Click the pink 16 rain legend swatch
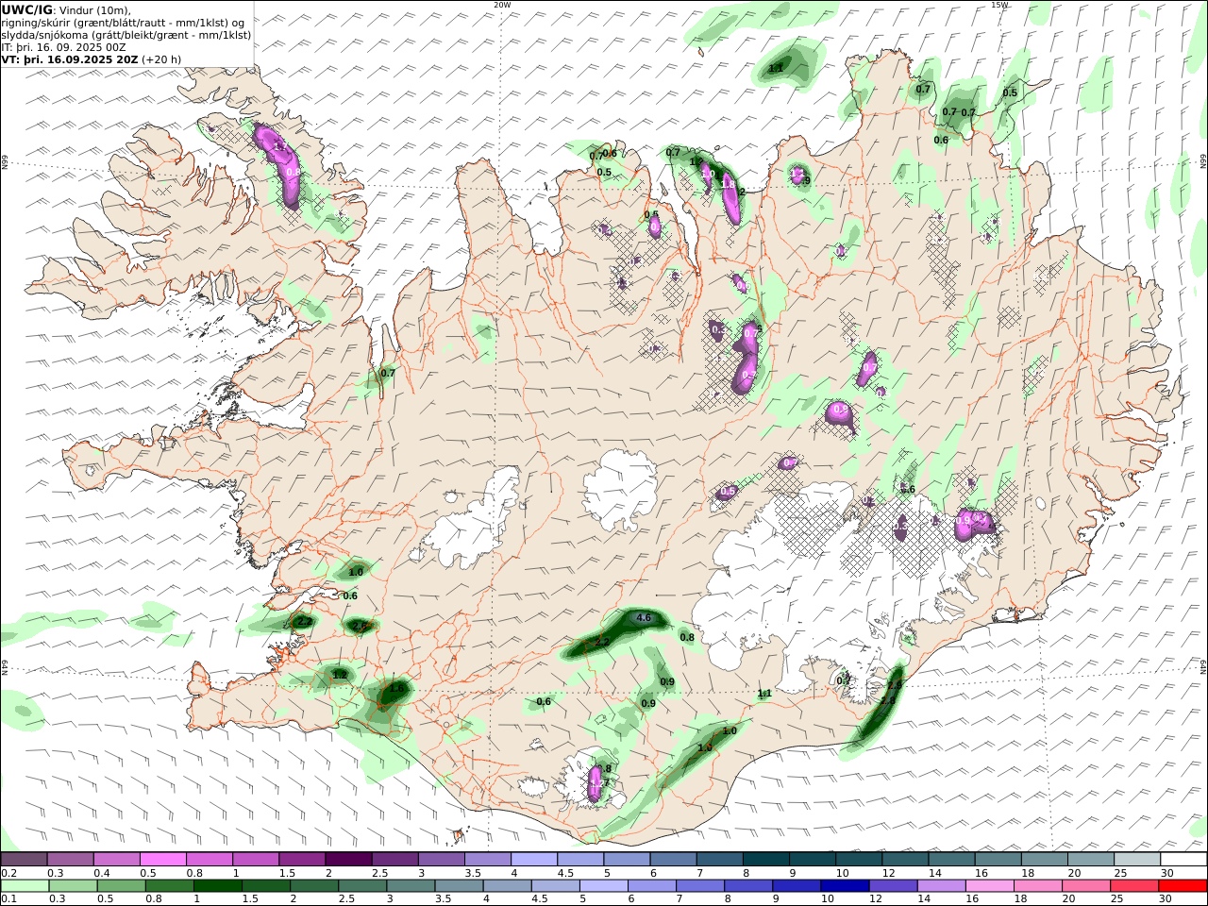The image size is (1208, 906). coord(989,885)
